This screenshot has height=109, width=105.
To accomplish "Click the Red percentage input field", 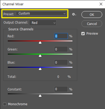I will point(61,36).
